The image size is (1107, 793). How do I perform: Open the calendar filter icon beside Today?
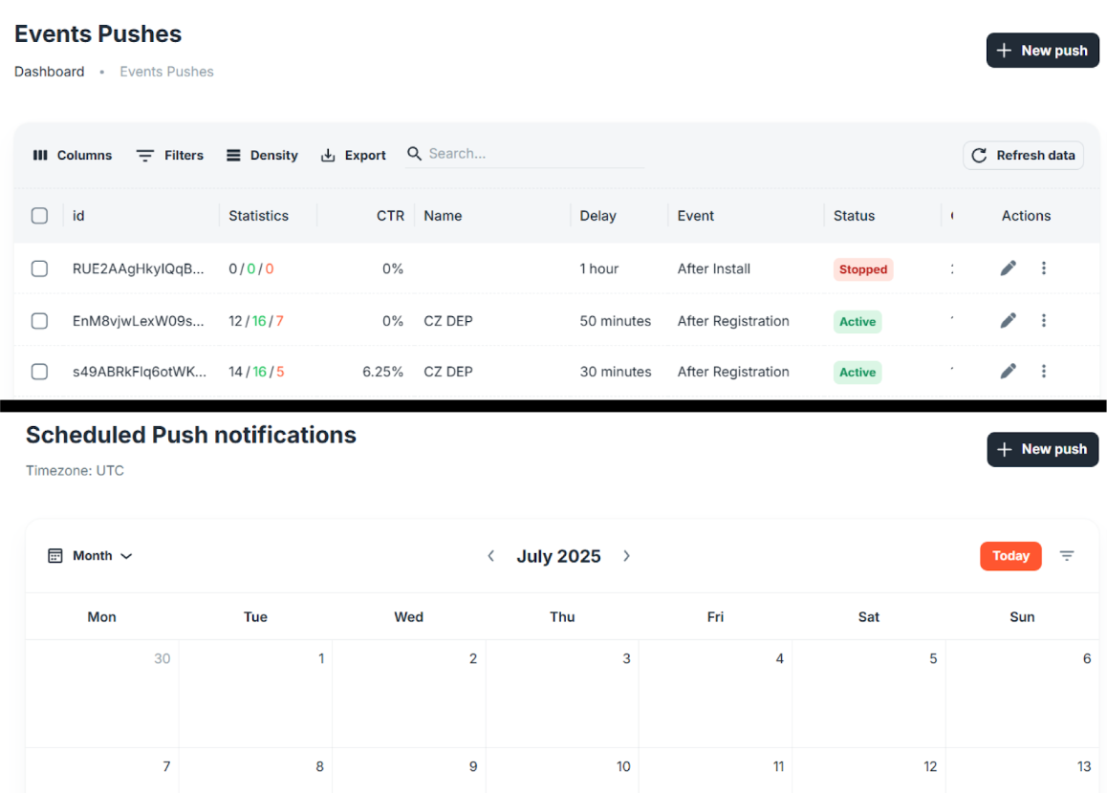[x=1067, y=556]
